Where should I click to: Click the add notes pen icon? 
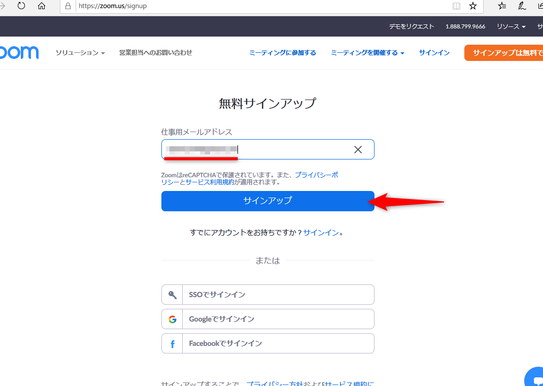coord(522,6)
